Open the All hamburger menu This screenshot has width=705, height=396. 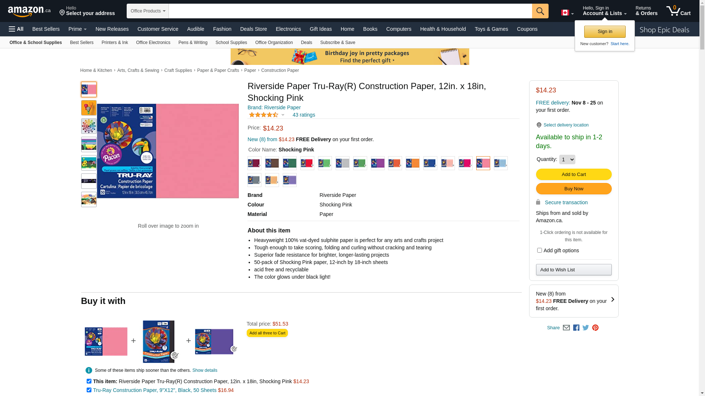[x=16, y=29]
